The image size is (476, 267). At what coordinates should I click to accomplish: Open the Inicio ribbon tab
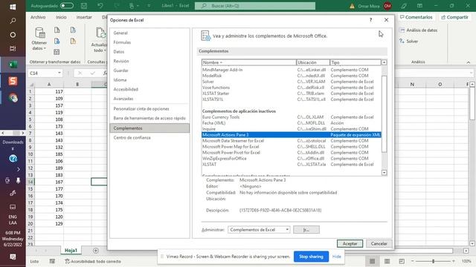(x=61, y=17)
